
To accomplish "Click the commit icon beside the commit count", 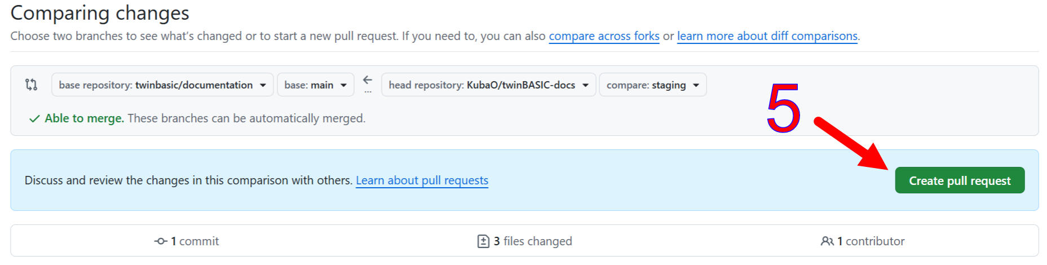I will [x=161, y=241].
